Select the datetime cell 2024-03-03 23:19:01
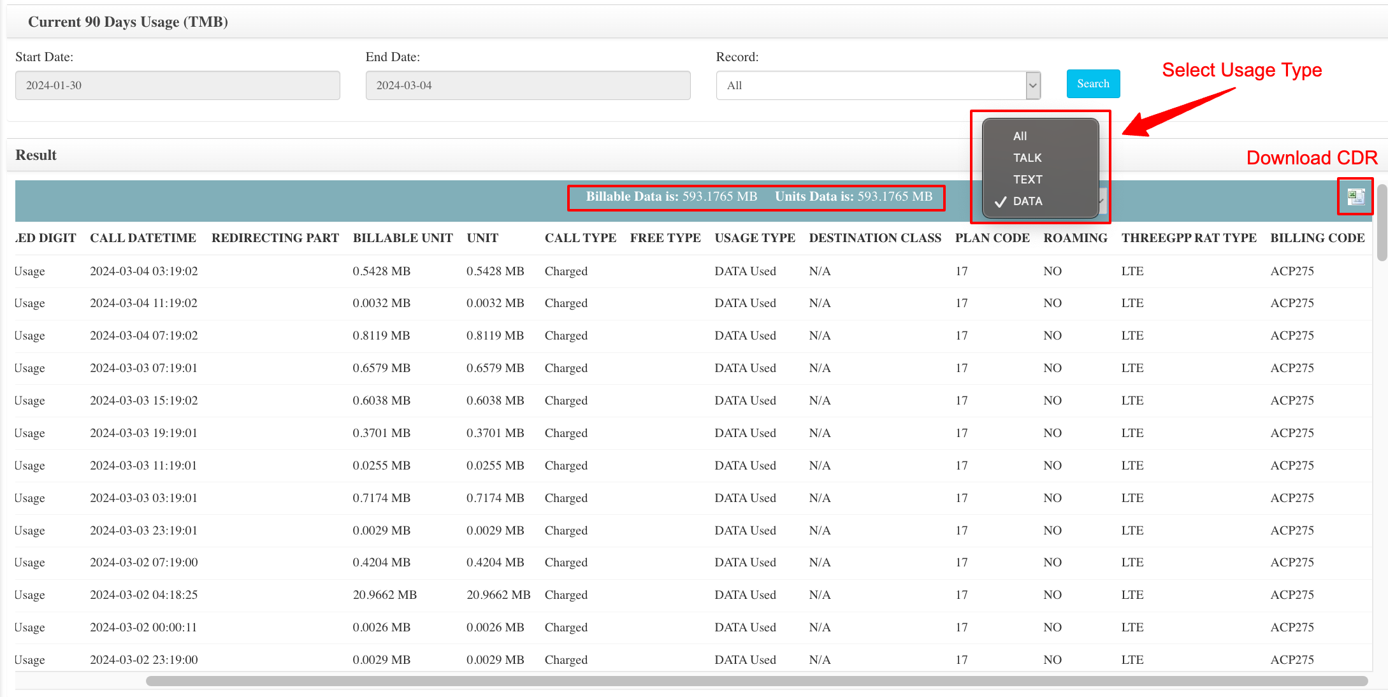 pos(143,530)
